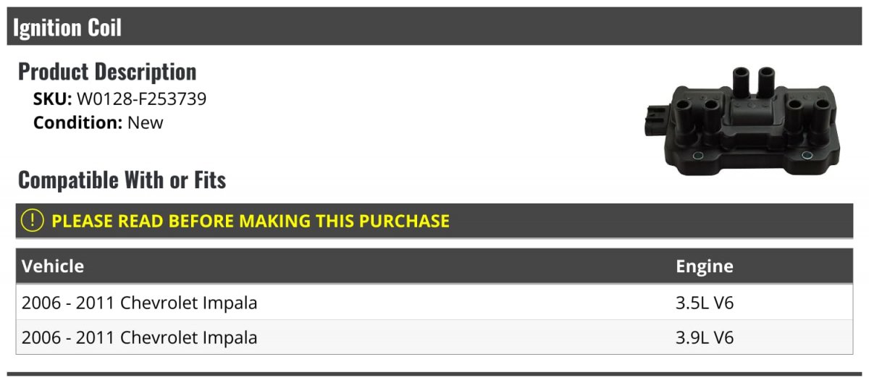The image size is (869, 383).
Task: Sort by the Engine column header
Action: pyautogui.click(x=705, y=266)
